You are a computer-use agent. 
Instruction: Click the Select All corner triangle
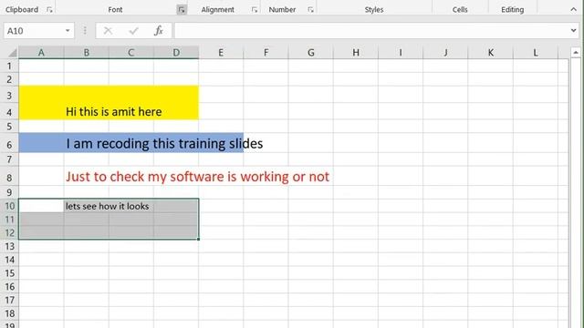coord(12,53)
